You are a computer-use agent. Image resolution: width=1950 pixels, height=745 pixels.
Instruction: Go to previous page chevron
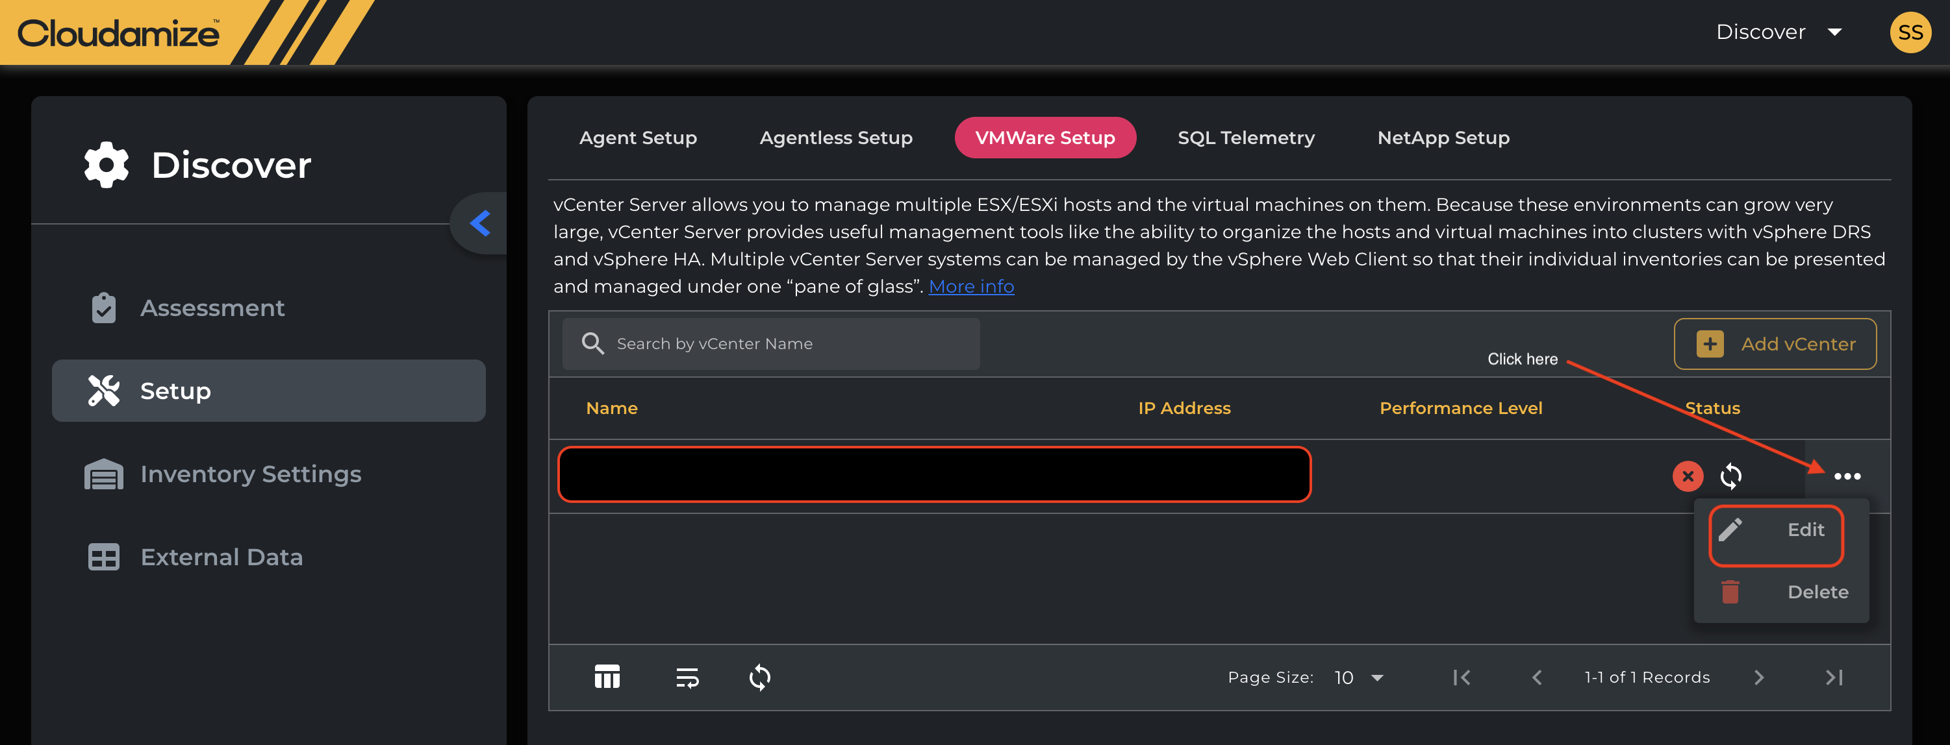click(x=1537, y=677)
